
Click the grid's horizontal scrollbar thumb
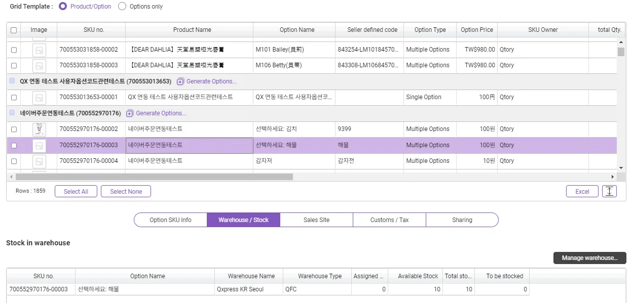click(154, 177)
